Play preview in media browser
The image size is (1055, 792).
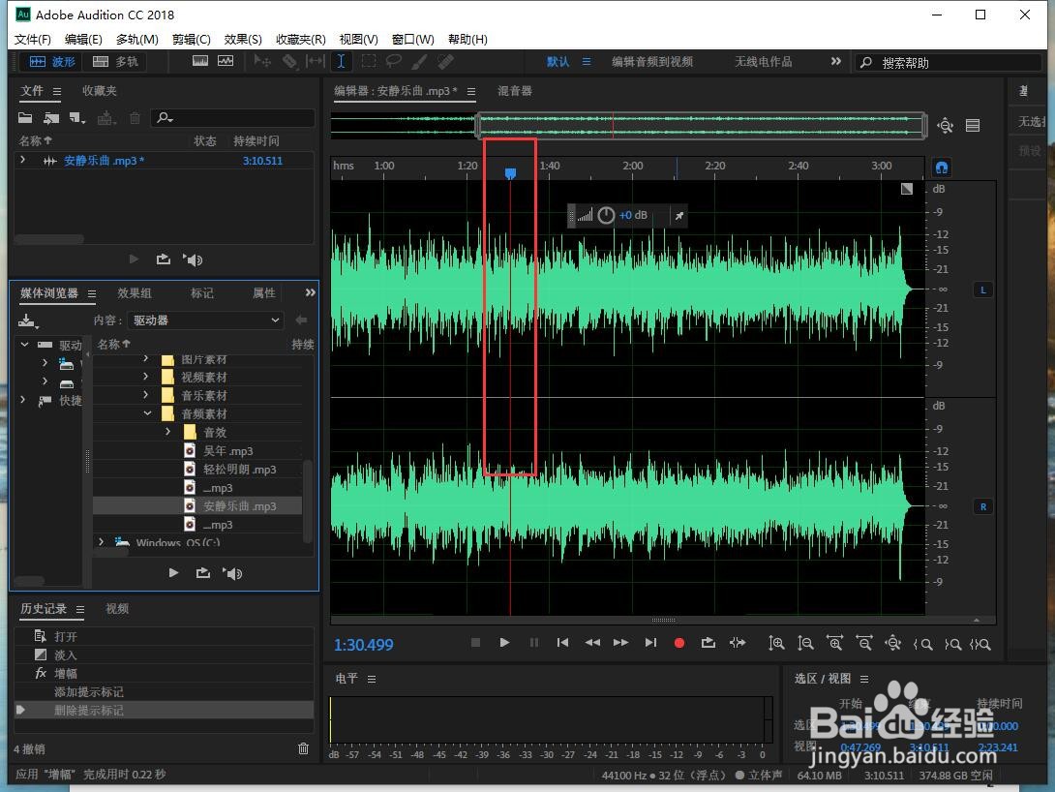point(173,573)
